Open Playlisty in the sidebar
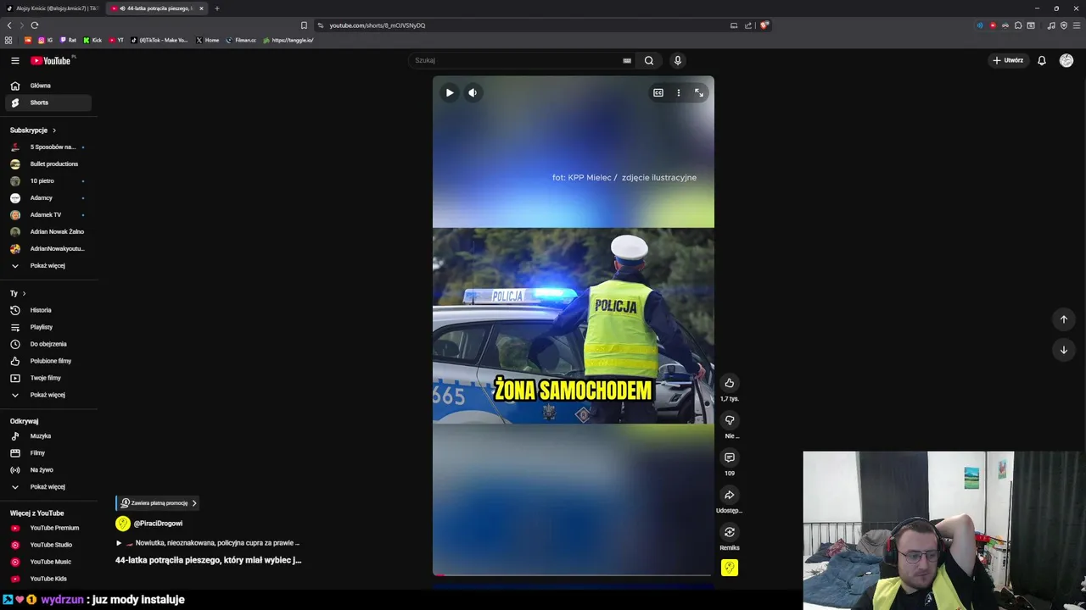Image resolution: width=1086 pixels, height=610 pixels. click(x=48, y=327)
